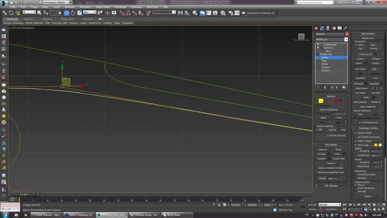Click the Pin Stack icon
The height and width of the screenshot is (218, 387).
[x=318, y=87]
